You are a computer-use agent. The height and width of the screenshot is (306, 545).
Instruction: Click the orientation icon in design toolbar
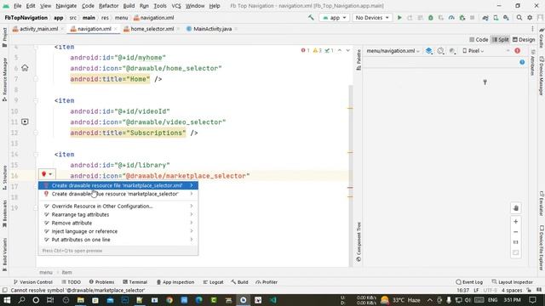[440, 51]
